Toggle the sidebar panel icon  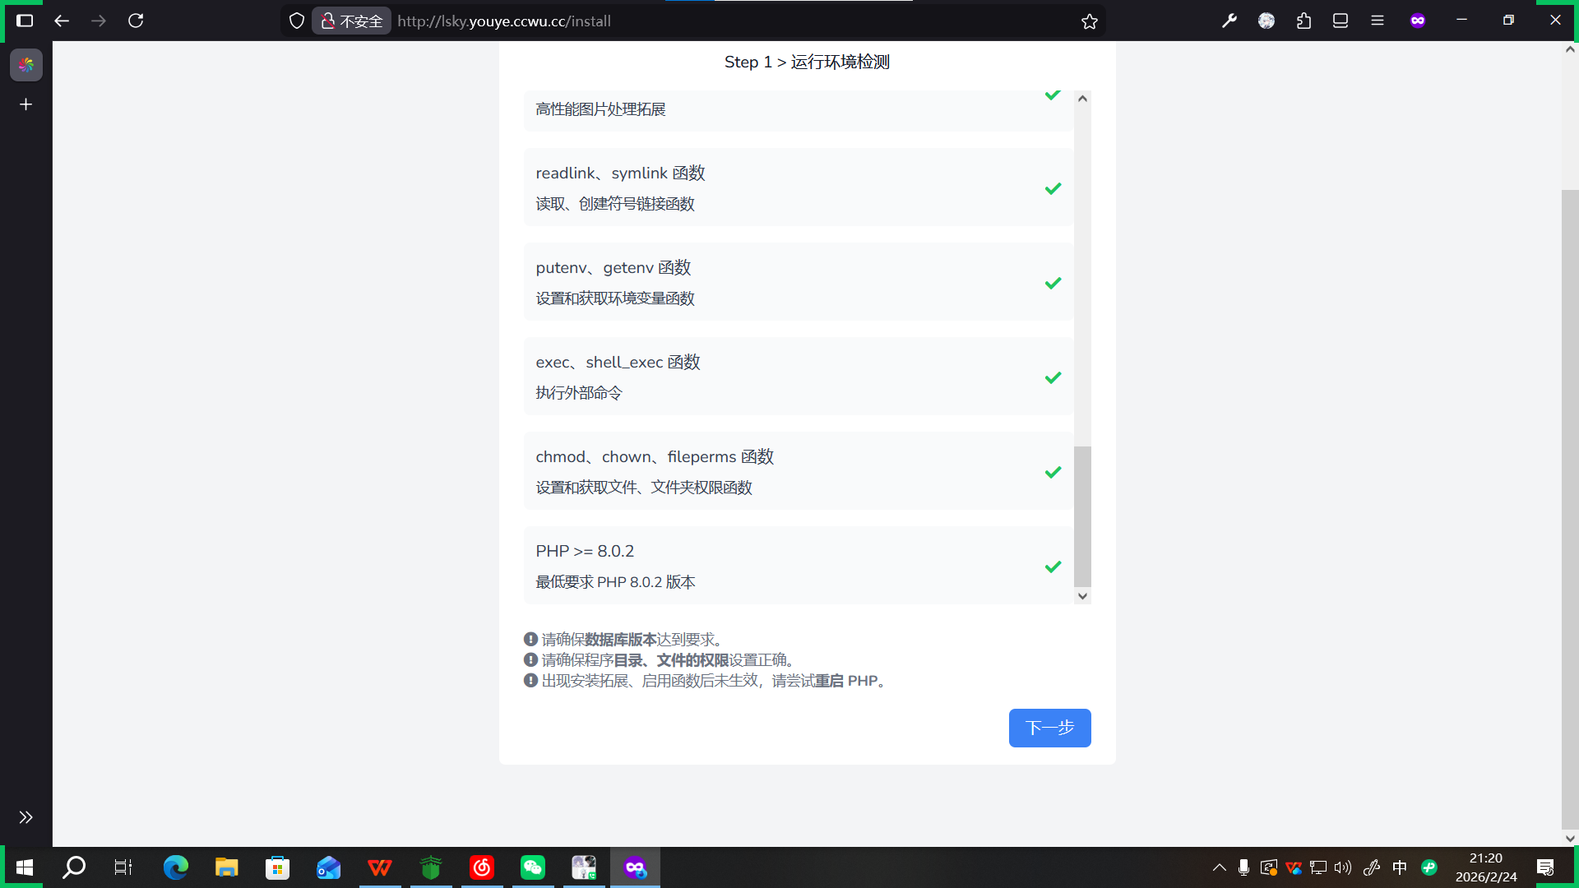pos(25,21)
